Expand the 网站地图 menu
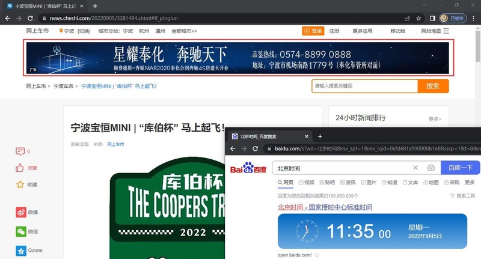Image resolution: width=481 pixels, height=259 pixels. point(435,31)
